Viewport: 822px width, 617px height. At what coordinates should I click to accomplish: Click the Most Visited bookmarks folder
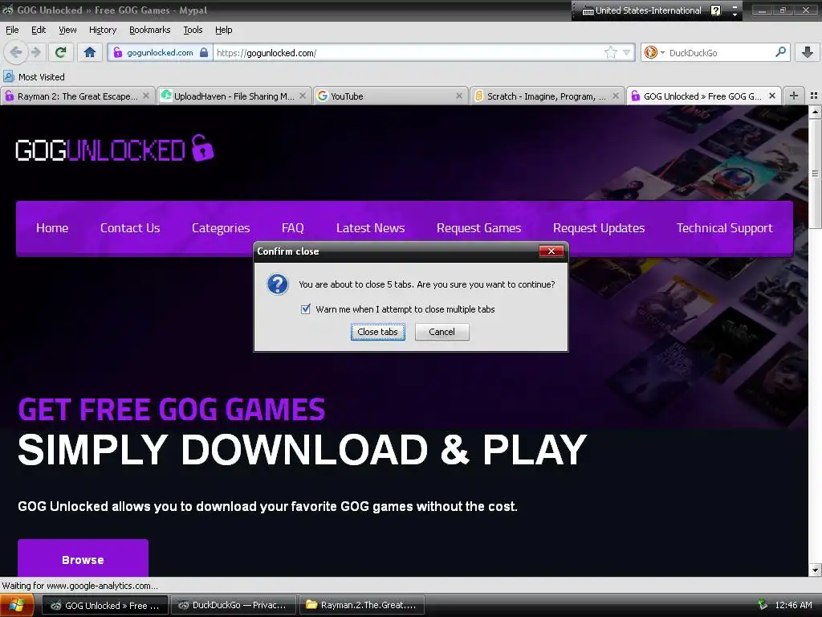point(34,76)
